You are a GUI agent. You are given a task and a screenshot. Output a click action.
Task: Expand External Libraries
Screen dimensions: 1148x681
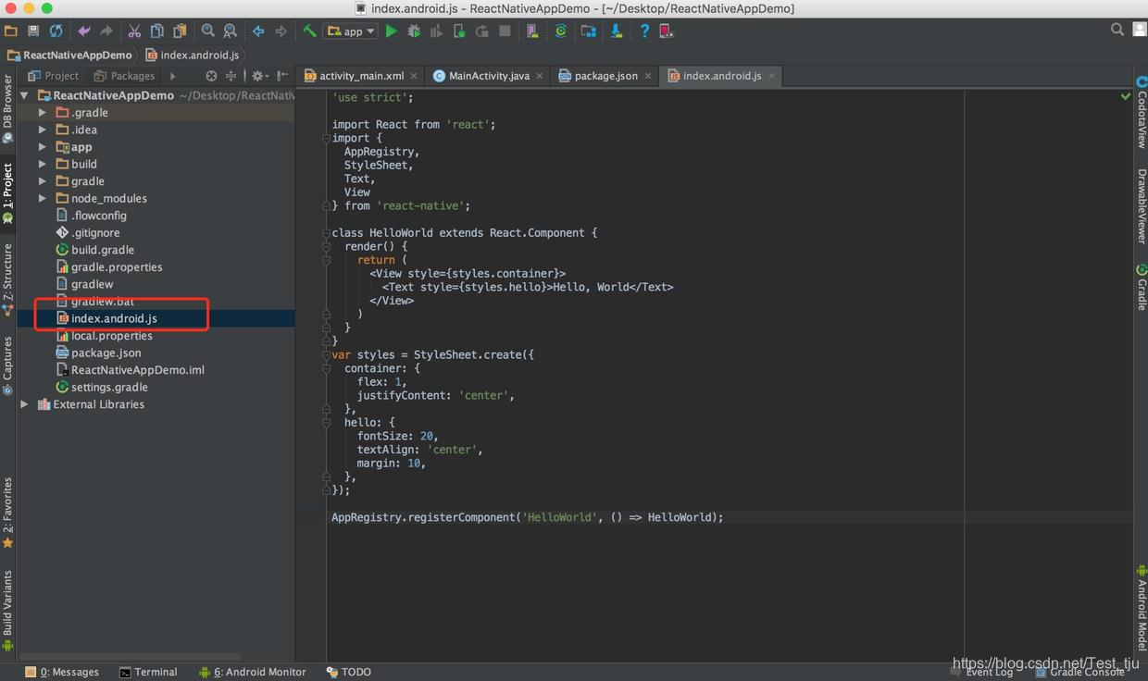tap(24, 404)
